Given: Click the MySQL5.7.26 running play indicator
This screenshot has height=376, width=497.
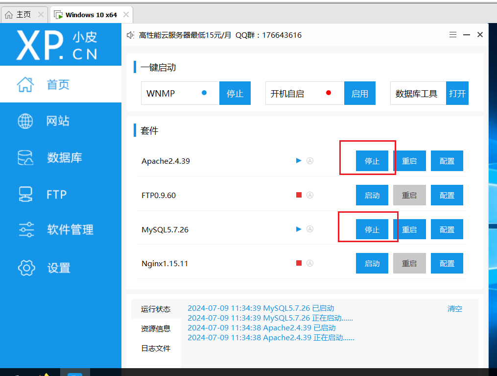Looking at the screenshot, I should coord(299,229).
